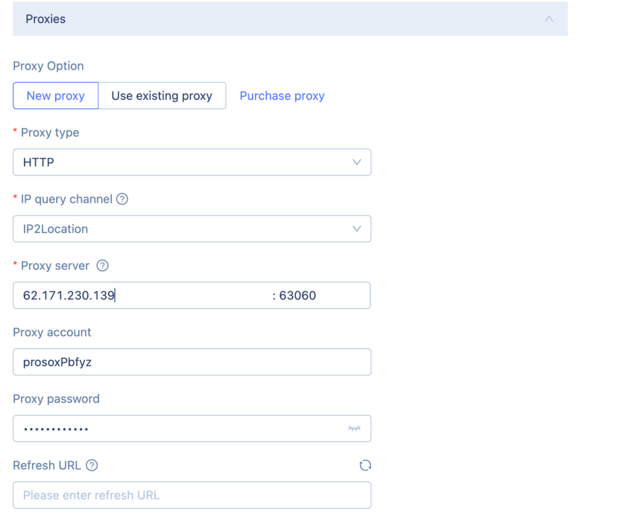The width and height of the screenshot is (643, 516).
Task: Click the IP query channel help icon
Action: point(122,199)
